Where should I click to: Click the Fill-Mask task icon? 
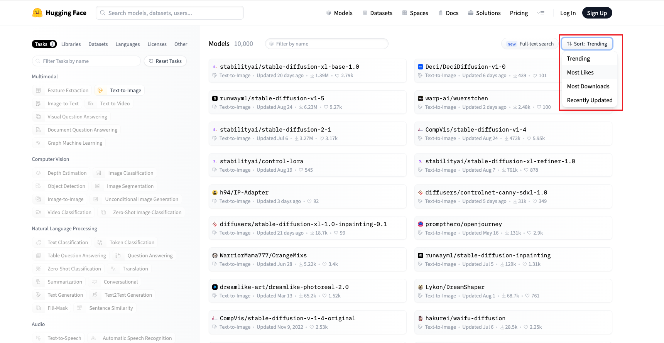[x=38, y=308]
